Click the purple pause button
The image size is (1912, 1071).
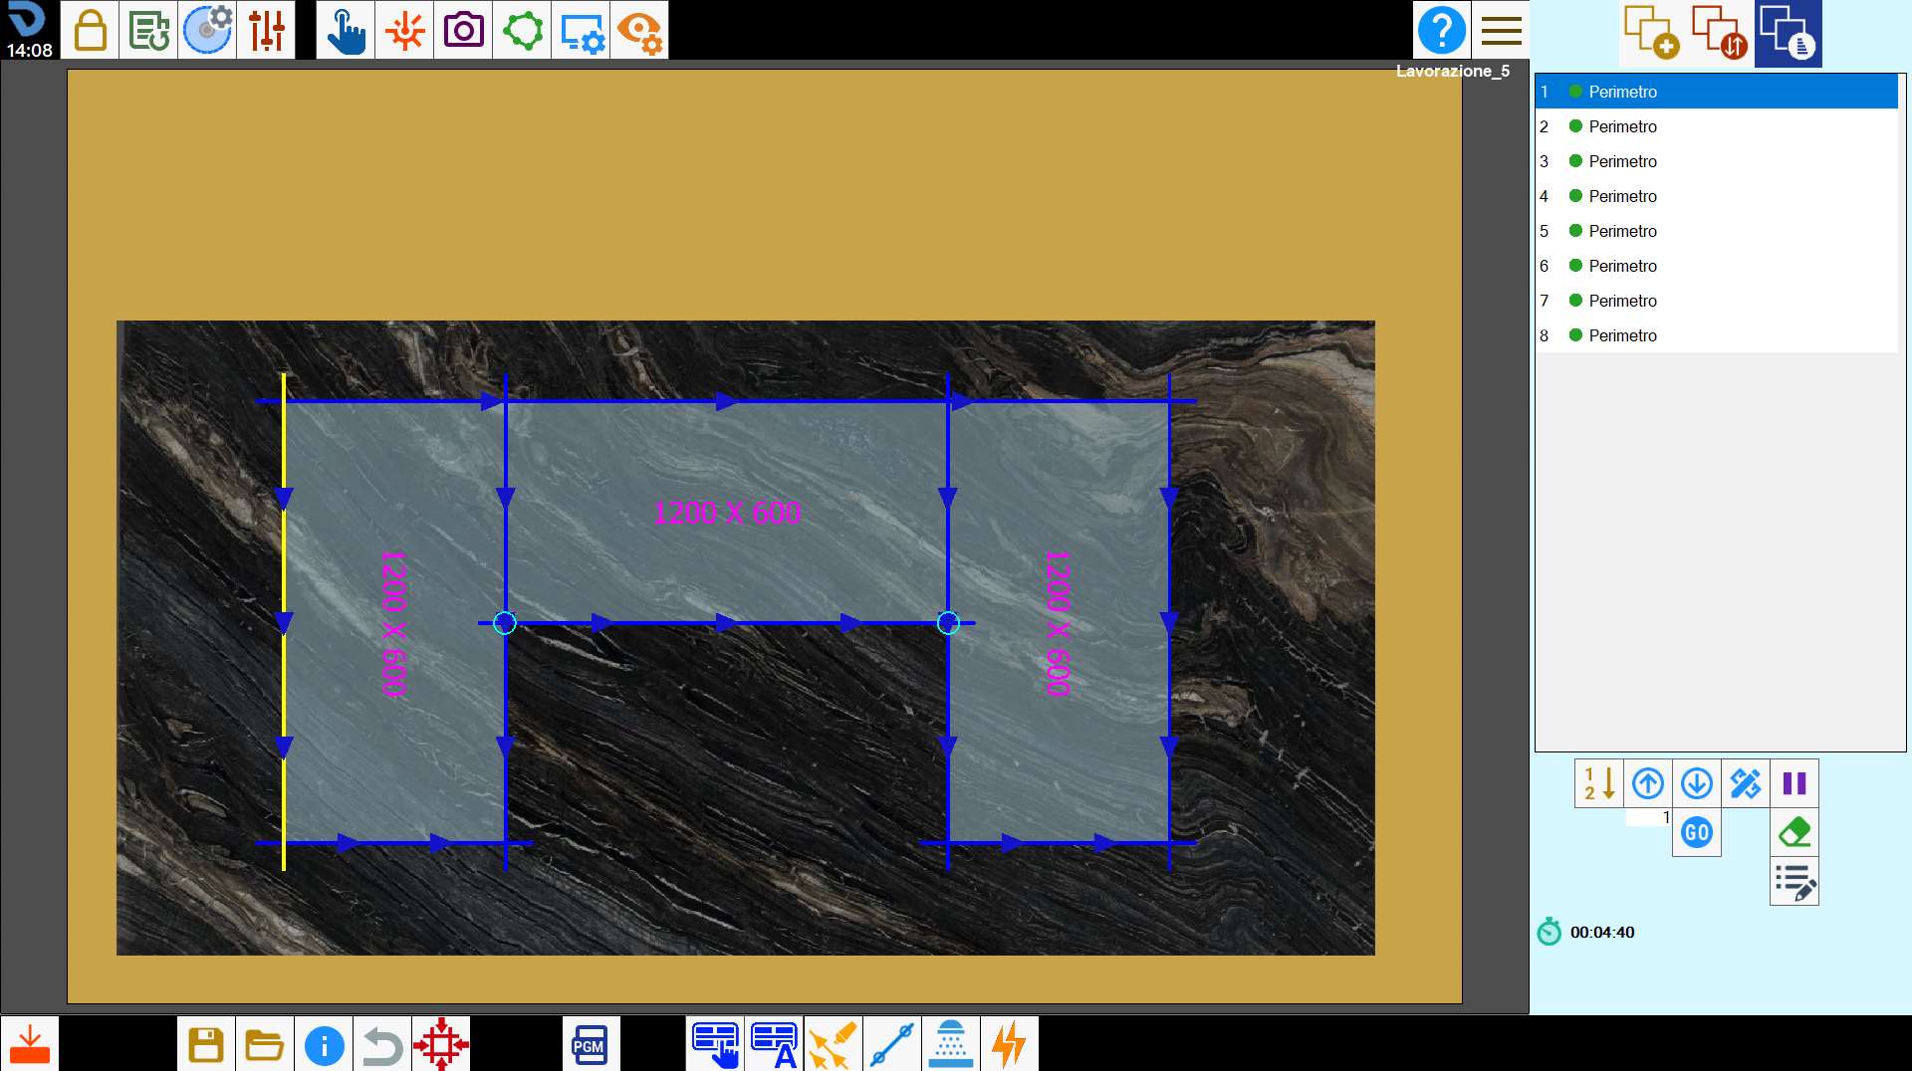point(1794,783)
